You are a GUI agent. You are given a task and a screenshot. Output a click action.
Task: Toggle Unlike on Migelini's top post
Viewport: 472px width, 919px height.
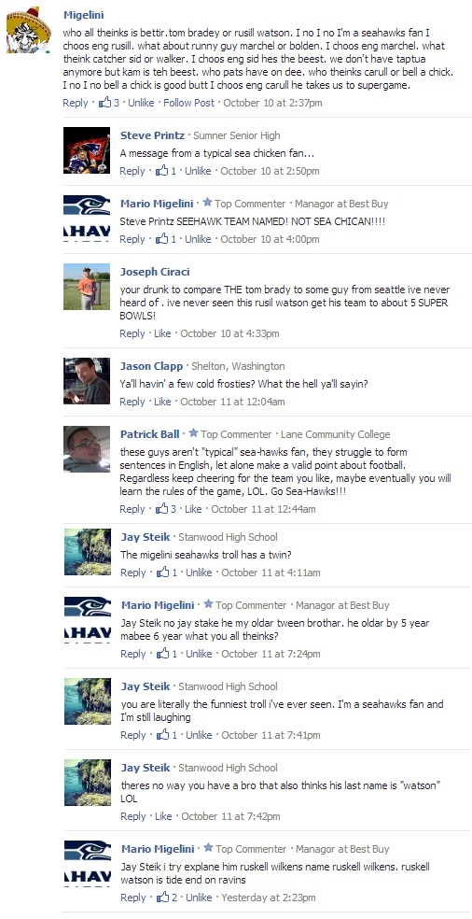coord(141,103)
